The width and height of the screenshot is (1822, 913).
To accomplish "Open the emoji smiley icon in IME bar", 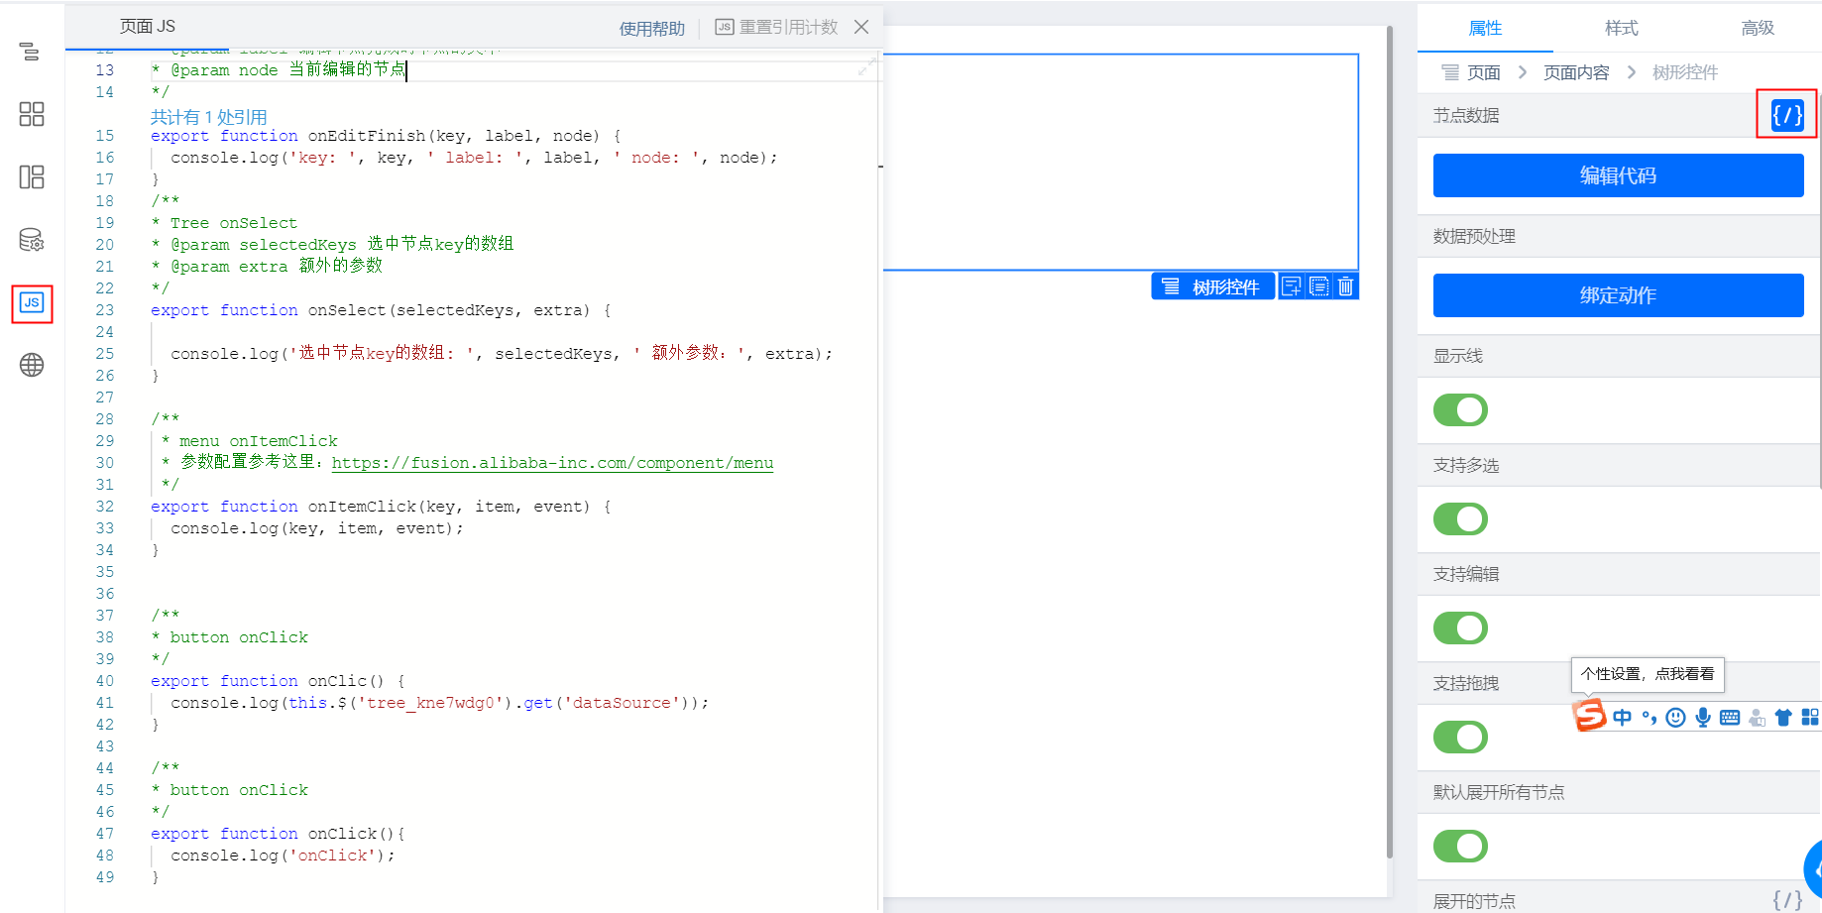I will 1675,717.
